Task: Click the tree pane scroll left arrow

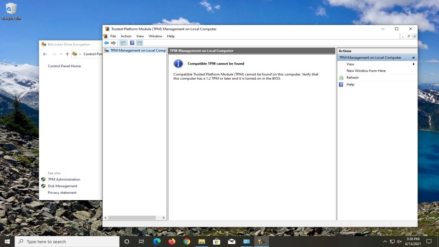Action: click(x=106, y=218)
